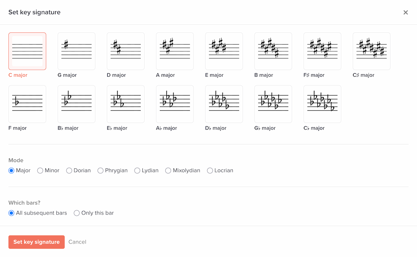Select the Lydian mode radio button
The width and height of the screenshot is (417, 257).
click(x=137, y=171)
